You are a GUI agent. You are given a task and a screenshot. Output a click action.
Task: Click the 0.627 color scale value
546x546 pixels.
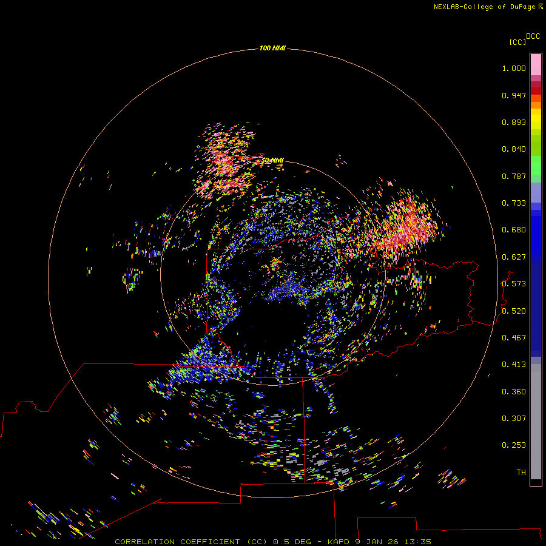pos(514,257)
